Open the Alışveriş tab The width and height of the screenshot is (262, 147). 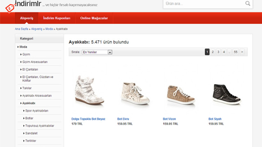27,18
